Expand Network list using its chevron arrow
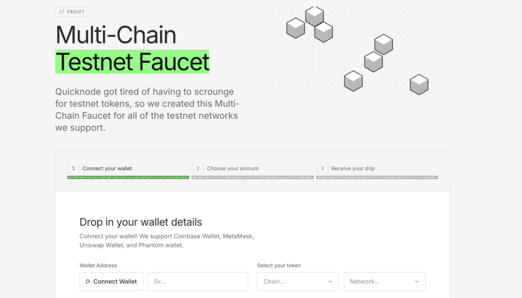The image size is (522, 298). [x=417, y=282]
